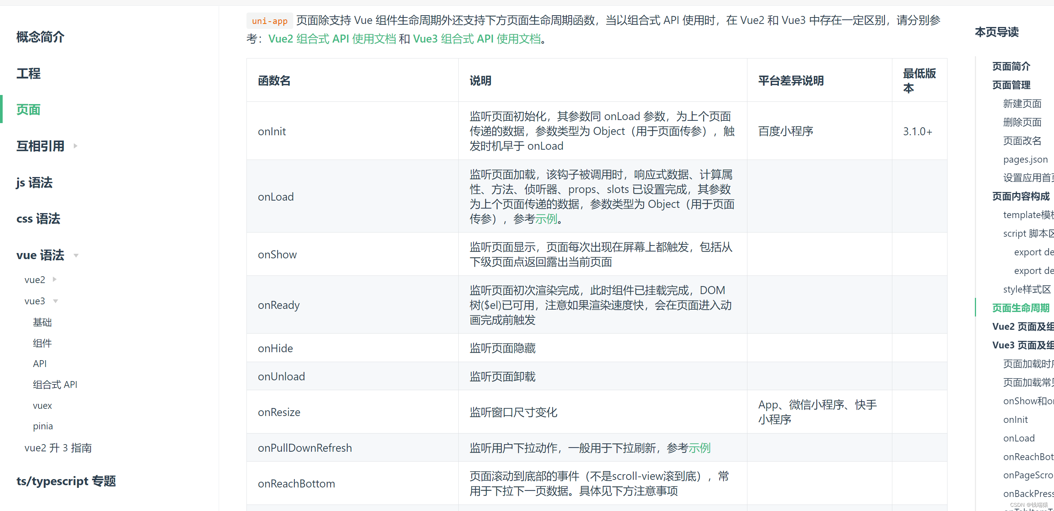Collapse the vue 语法 section arrow
Image resolution: width=1054 pixels, height=511 pixels.
coord(76,255)
